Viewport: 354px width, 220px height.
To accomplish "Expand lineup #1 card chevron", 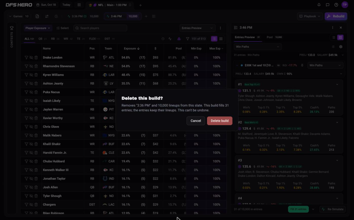I will (337, 84).
